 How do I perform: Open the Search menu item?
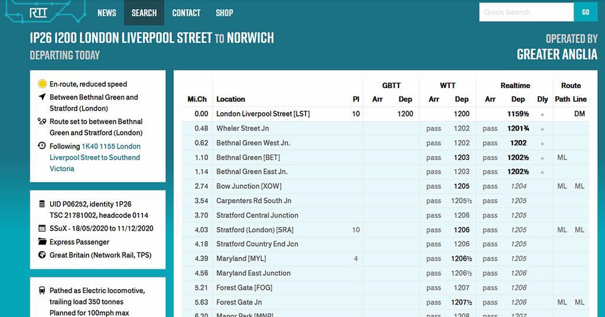[144, 13]
